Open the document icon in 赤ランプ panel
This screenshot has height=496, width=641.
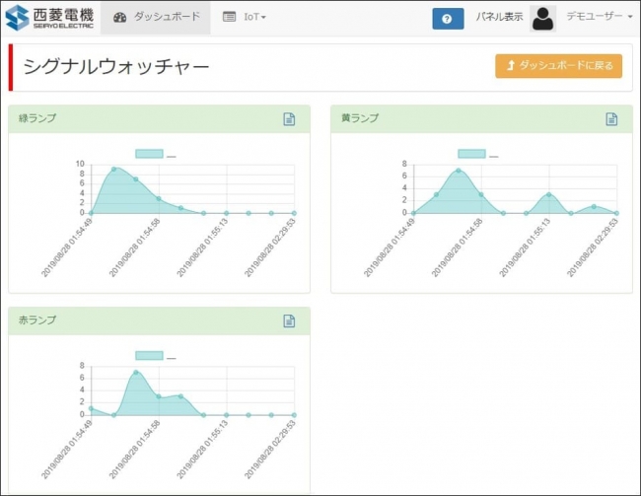(289, 321)
